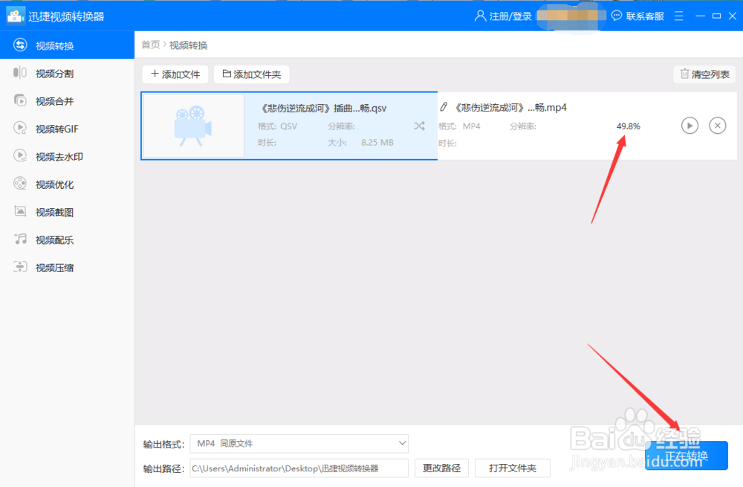Click 视频转换 breadcrumb text
Screen dimensions: 743x487
(189, 45)
